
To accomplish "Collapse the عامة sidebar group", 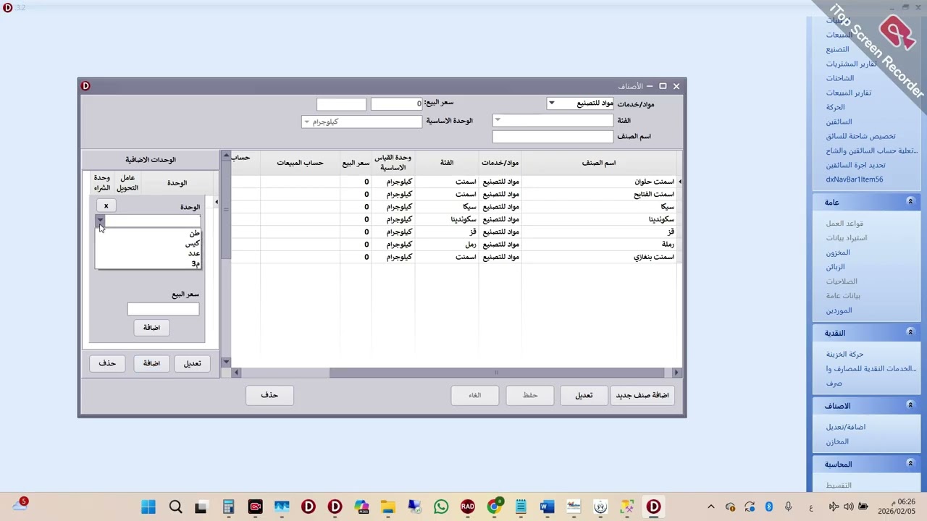I will [910, 202].
